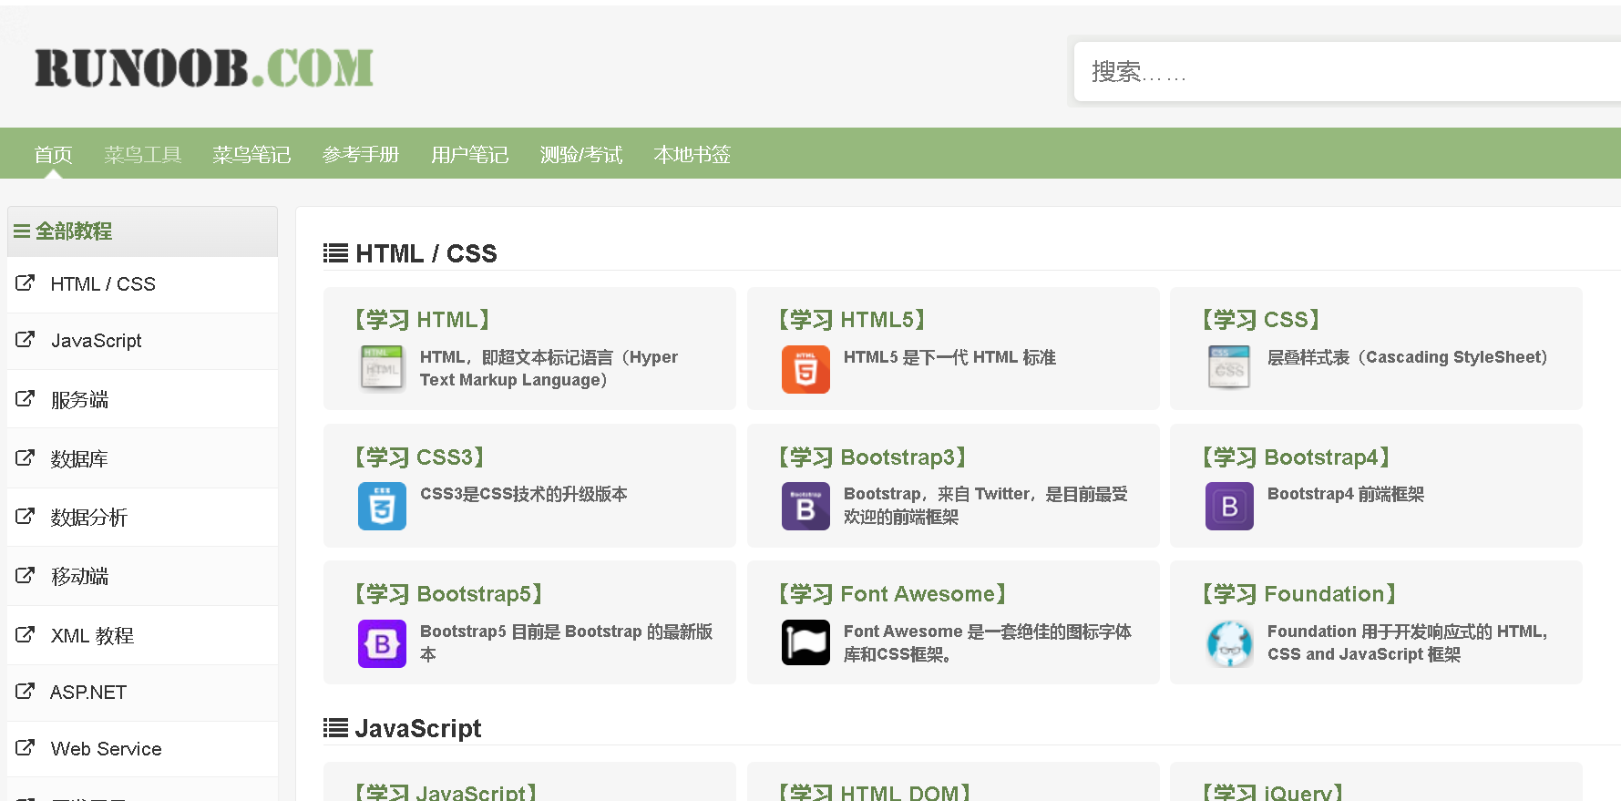The image size is (1621, 801).
Task: Select the Bootstrap4 purple B icon
Action: coord(1229,506)
